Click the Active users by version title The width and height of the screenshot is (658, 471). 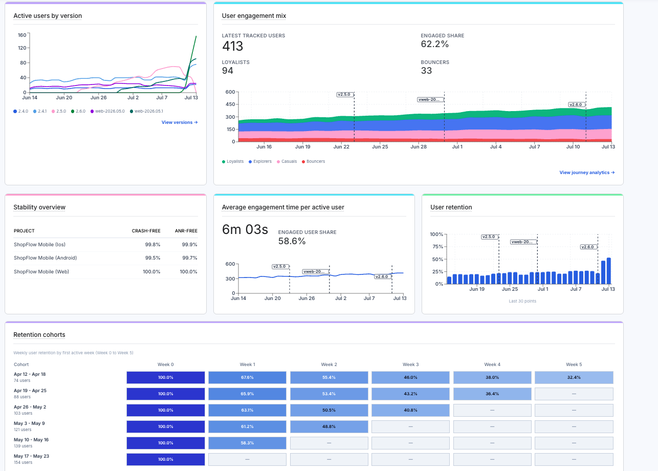point(48,16)
